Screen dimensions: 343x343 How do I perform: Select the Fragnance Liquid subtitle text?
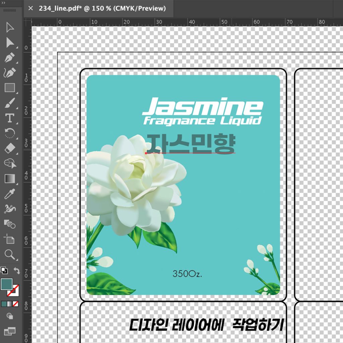[x=203, y=121]
